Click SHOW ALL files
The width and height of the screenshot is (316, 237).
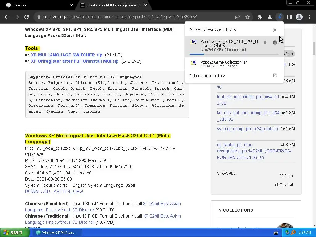coord(226,173)
